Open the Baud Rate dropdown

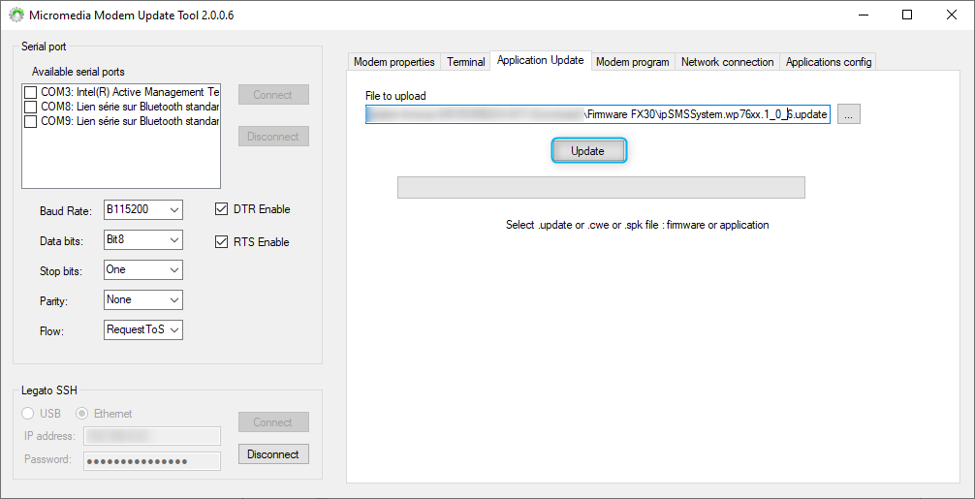coord(143,210)
